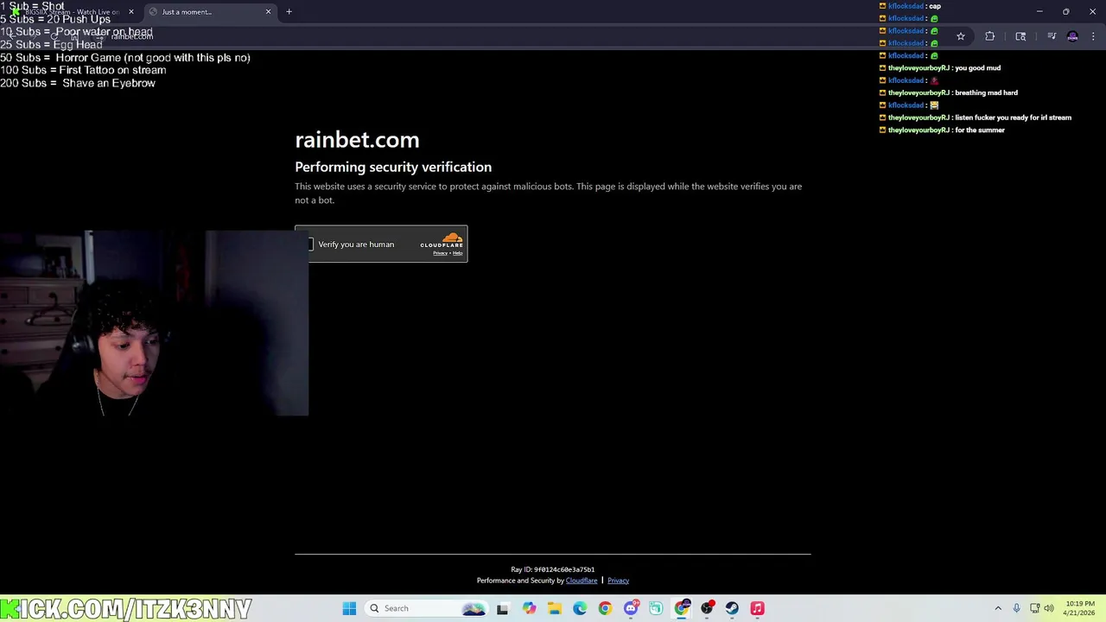Bookmark this page with the star icon
The height and width of the screenshot is (622, 1106).
(x=960, y=36)
